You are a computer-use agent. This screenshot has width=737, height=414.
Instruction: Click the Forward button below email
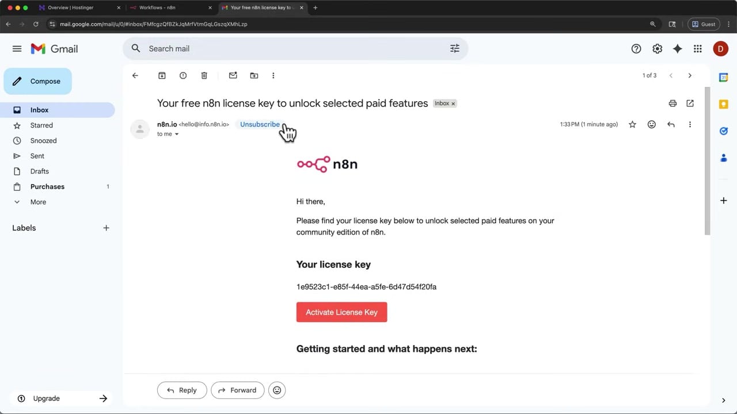[x=237, y=390]
